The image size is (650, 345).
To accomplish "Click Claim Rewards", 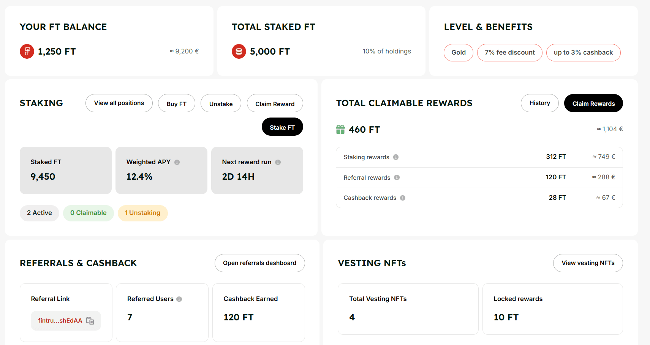I will coord(593,103).
